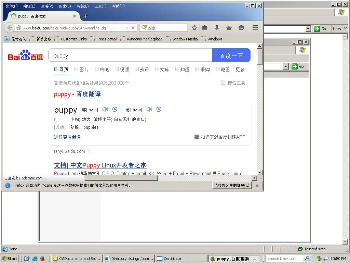Open the 更多 category menu
This screenshot has width=350, height=263.
pyautogui.click(x=240, y=70)
